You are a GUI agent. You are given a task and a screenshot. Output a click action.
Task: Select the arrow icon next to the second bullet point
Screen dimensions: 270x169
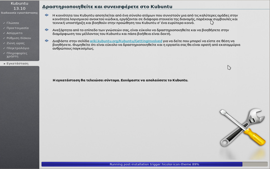tap(47, 30)
